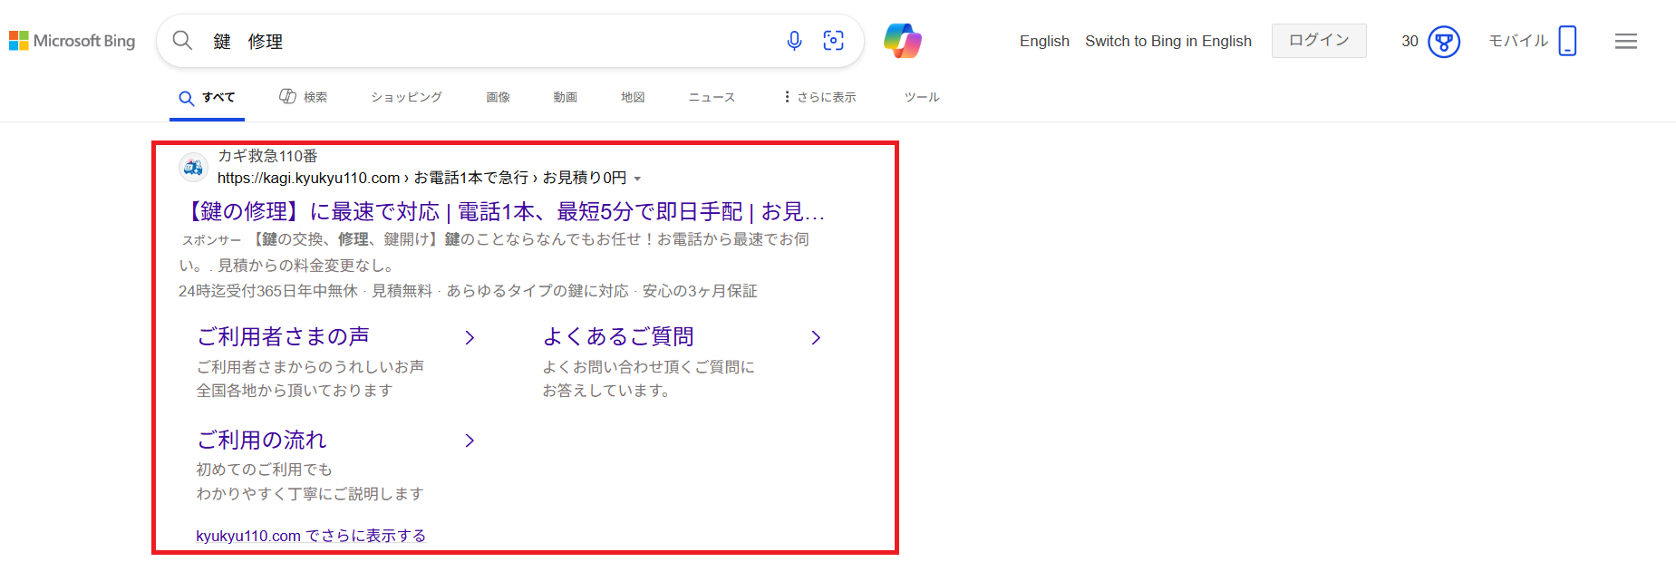Click the スポンサー label
This screenshot has width=1676, height=562.
tap(211, 240)
